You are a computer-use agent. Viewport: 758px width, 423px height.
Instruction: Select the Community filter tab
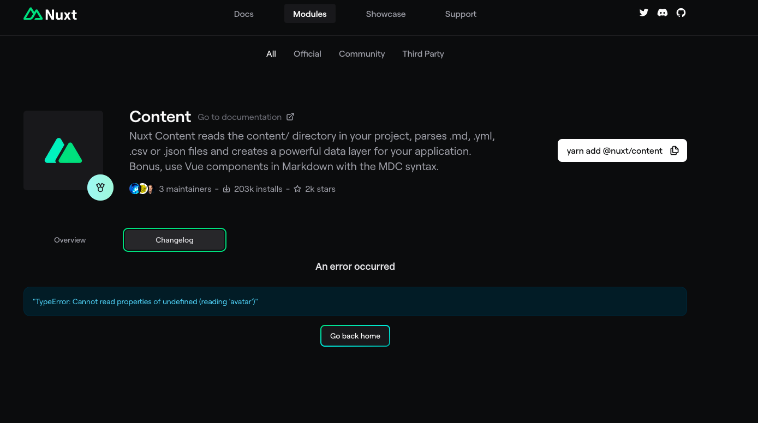pyautogui.click(x=362, y=54)
